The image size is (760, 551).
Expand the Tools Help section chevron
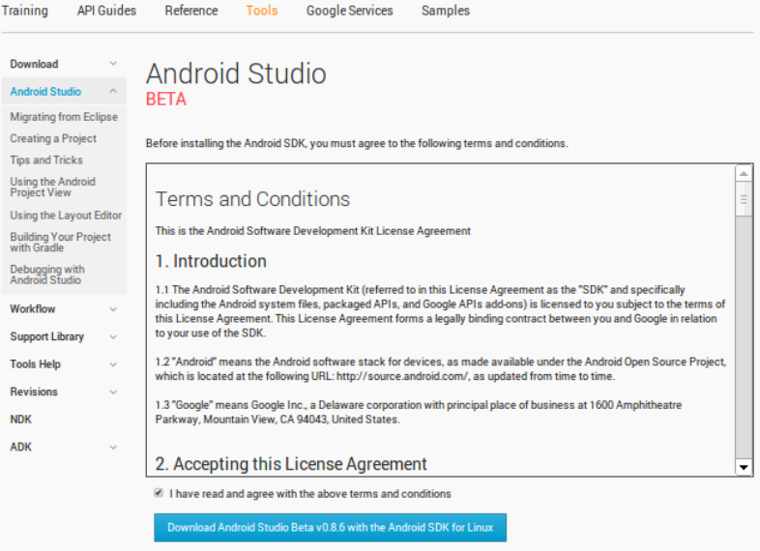point(113,364)
